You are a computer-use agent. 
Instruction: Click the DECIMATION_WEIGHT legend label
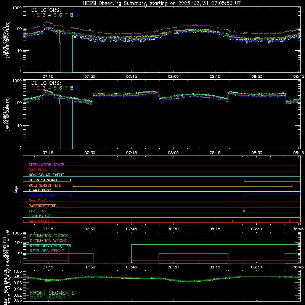coord(48,241)
